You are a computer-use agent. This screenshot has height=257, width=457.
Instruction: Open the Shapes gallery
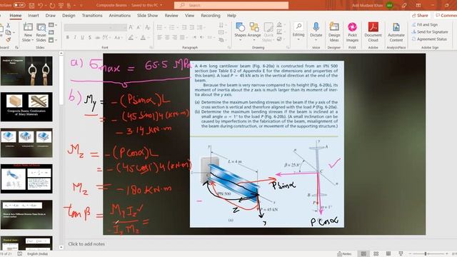click(241, 31)
